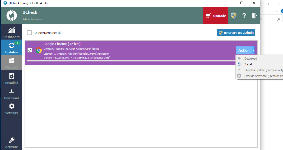Click the UCheck logo in header
This screenshot has width=283, height=150.
coord(12,16)
